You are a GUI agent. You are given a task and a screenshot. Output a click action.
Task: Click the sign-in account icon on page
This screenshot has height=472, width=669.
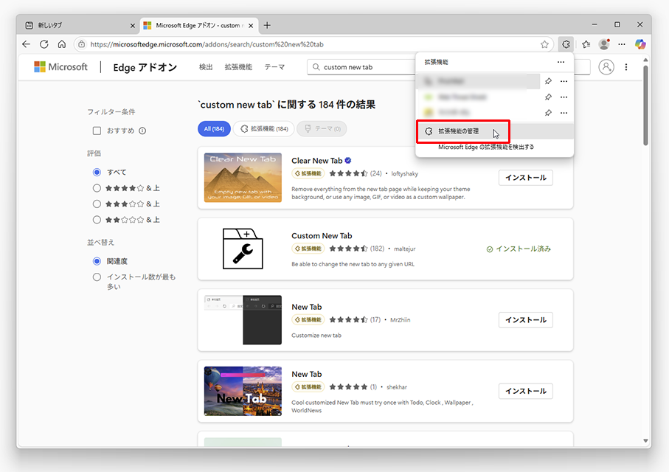pos(606,67)
